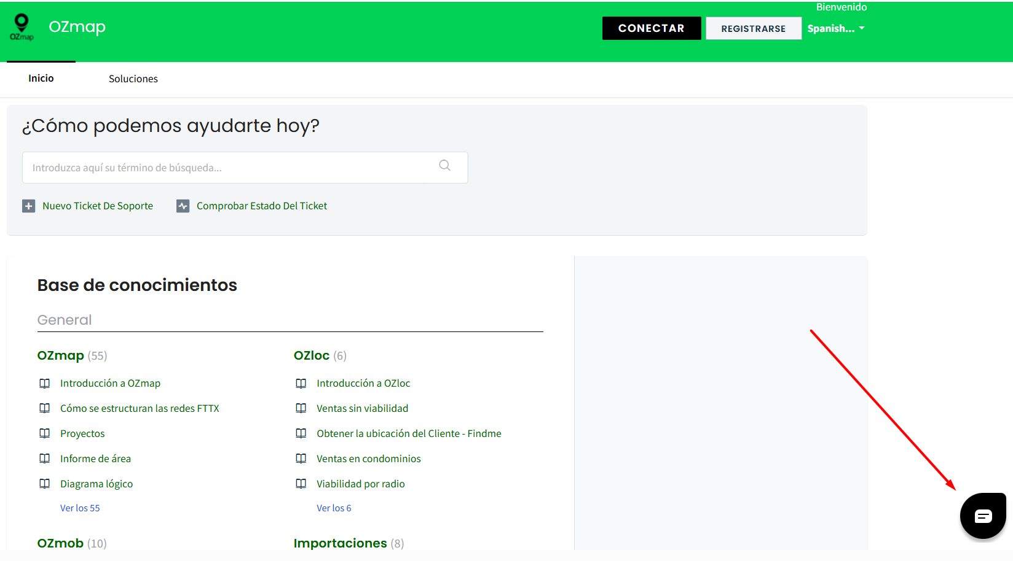
Task: Open the Importaciones (8) category heading
Action: coord(349,543)
